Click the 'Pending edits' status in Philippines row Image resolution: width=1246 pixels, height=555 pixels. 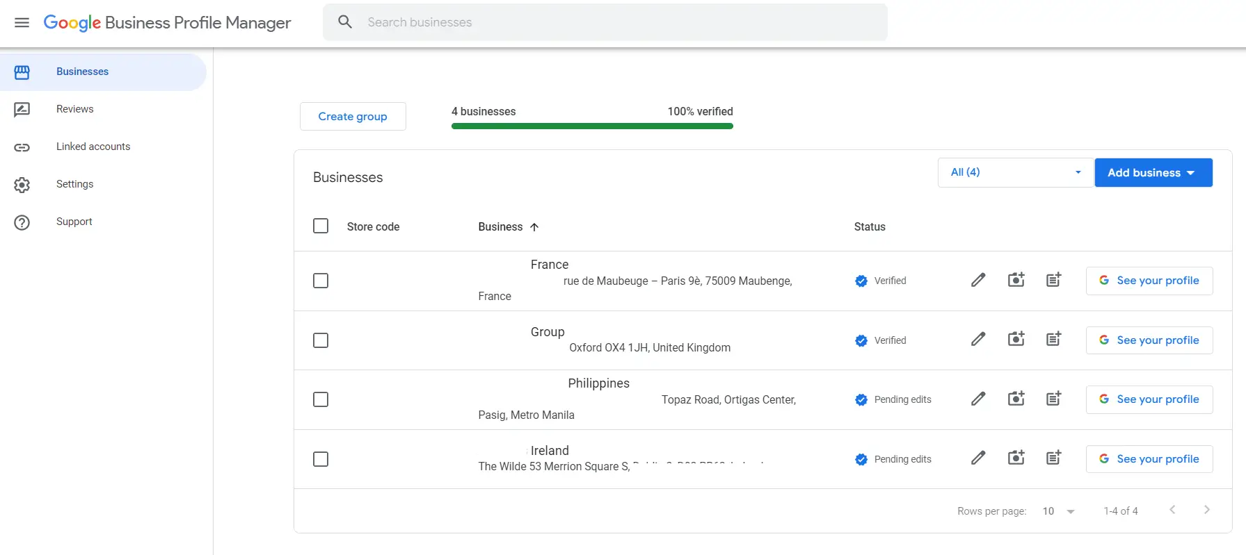point(903,399)
